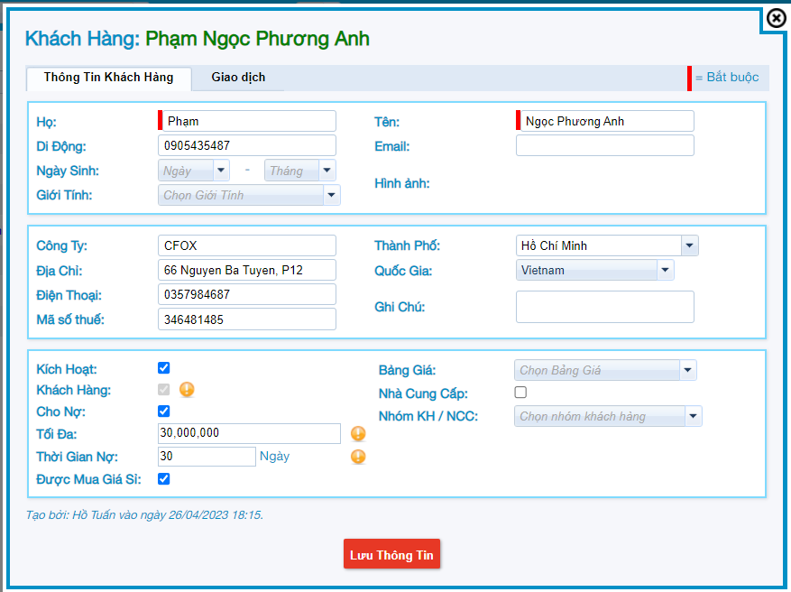Click the Lưu Thông Tin button

click(391, 555)
